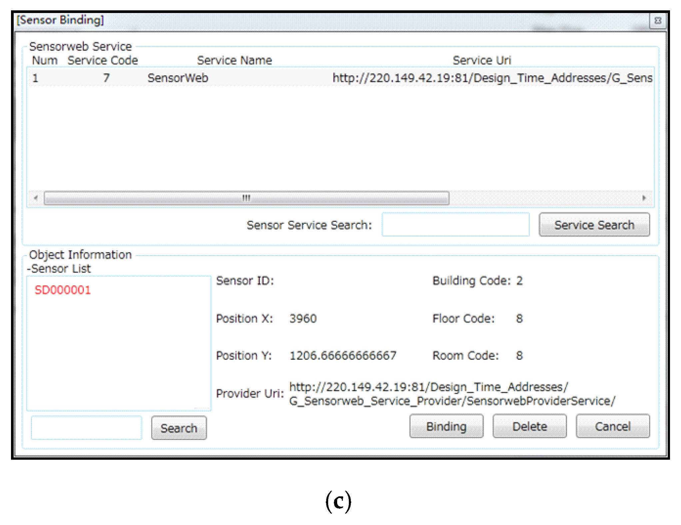Click the Delete button
Viewport: 681px width, 525px height.
tap(529, 426)
